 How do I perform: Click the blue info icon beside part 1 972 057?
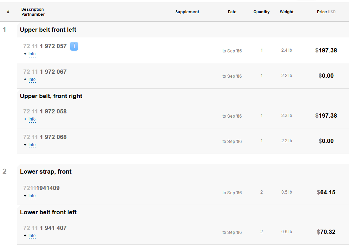(x=74, y=46)
